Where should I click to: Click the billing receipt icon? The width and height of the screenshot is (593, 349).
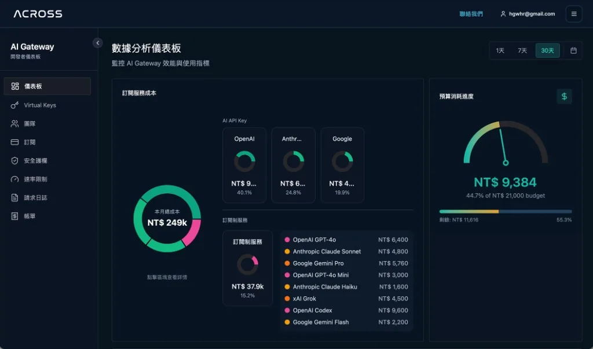pos(14,216)
